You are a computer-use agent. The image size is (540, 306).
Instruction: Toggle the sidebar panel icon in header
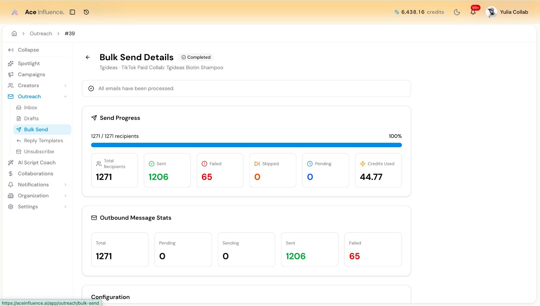[x=72, y=12]
